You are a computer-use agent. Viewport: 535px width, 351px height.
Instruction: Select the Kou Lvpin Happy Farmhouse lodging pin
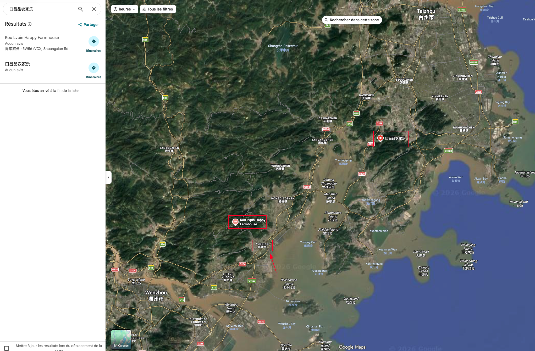[235, 222]
